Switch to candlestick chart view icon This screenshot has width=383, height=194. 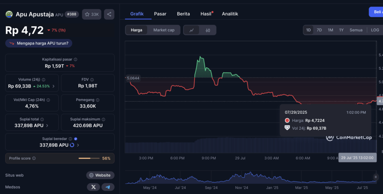[x=208, y=30]
